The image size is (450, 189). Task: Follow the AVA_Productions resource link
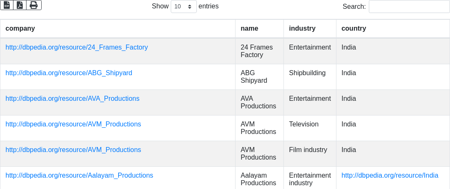pos(72,99)
